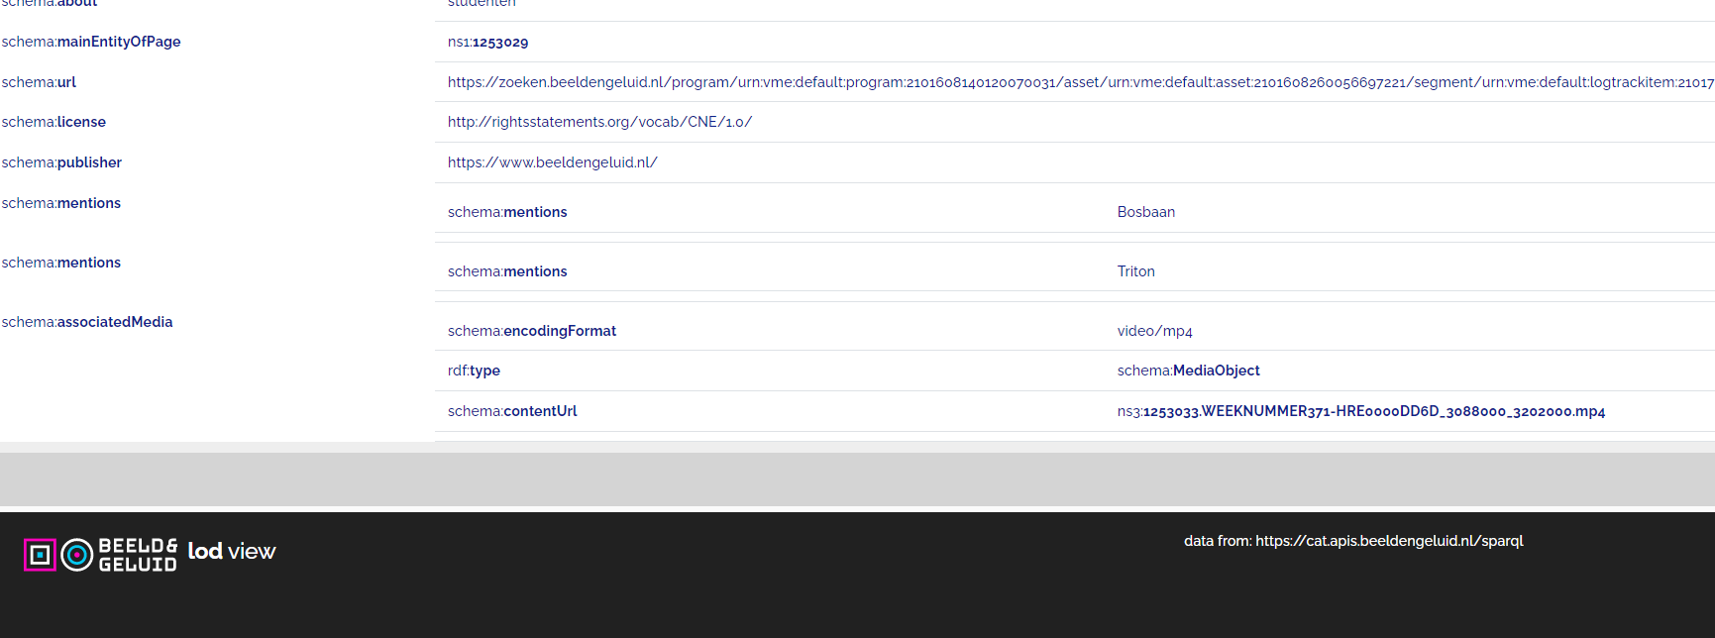This screenshot has width=1715, height=638.
Task: Open the schema:mainEntityOfPage property link
Action: [x=91, y=42]
